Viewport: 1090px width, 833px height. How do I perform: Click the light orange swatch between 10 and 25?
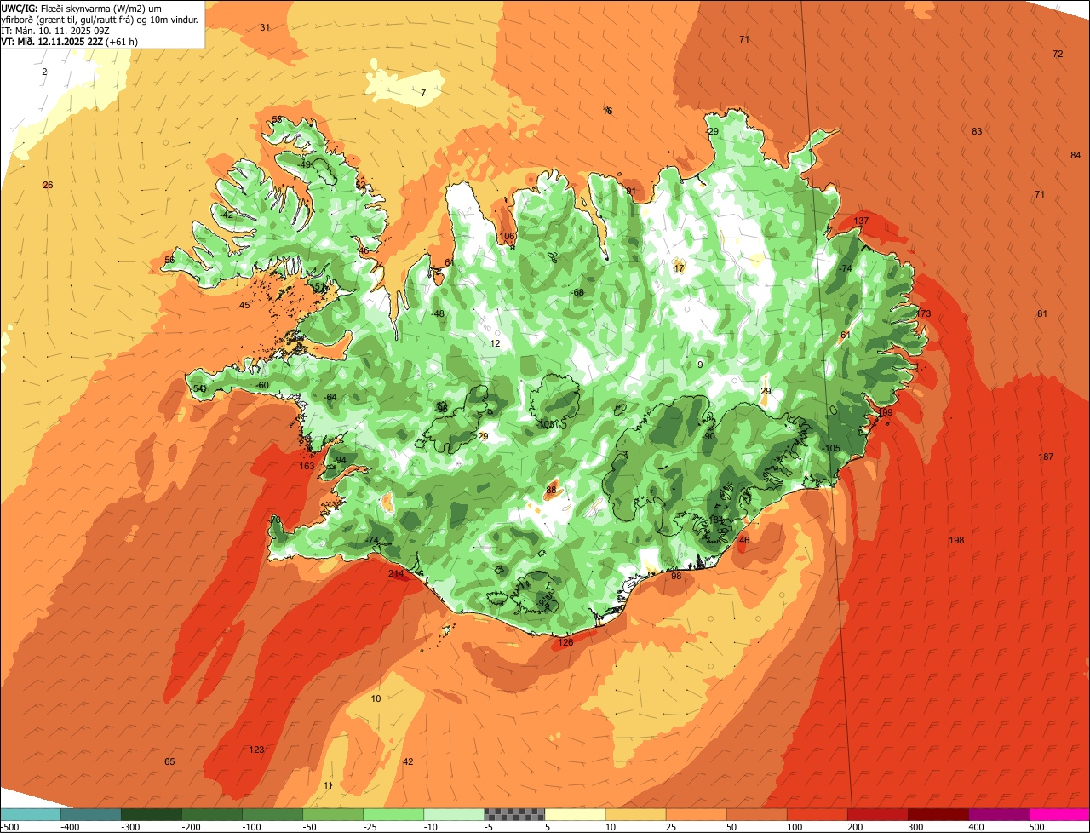click(636, 814)
